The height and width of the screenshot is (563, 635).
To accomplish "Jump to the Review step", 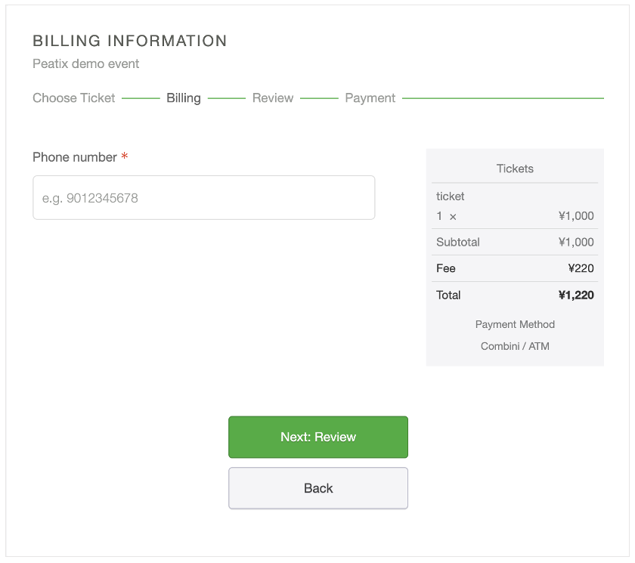I will (273, 98).
